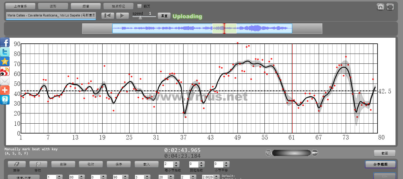Click the 保存 save button
403x179 pixels.
pyautogui.click(x=119, y=164)
